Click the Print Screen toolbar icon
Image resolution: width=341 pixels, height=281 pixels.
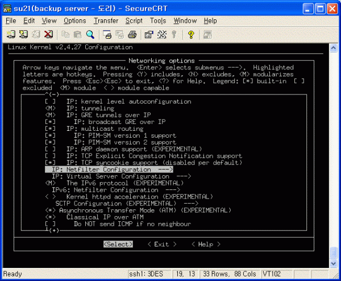tap(107, 34)
